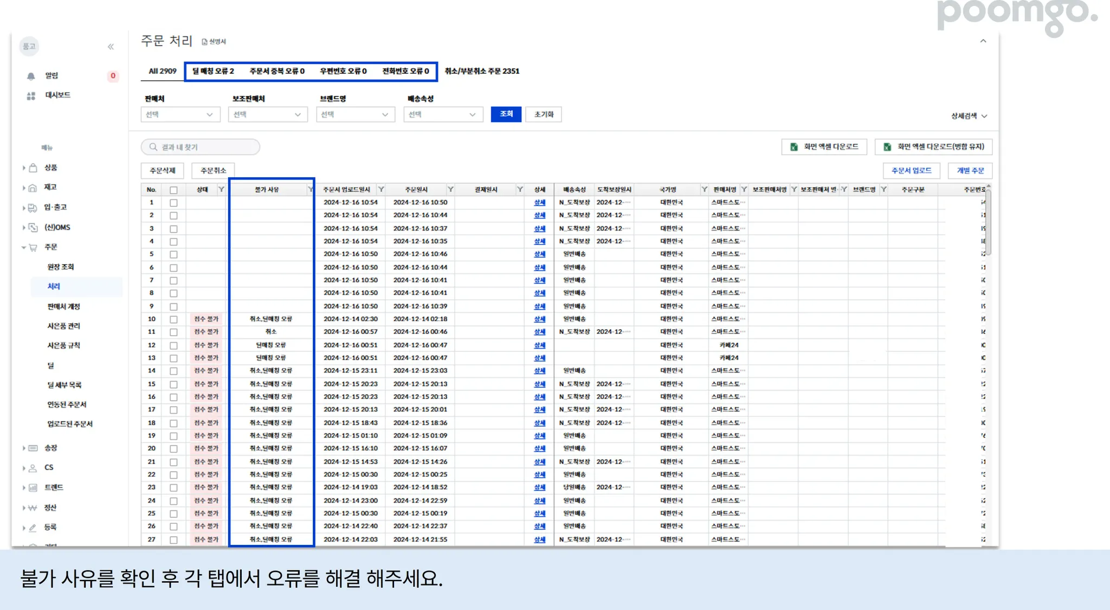Switch to 딜 매칭 오류 2 tab

214,71
